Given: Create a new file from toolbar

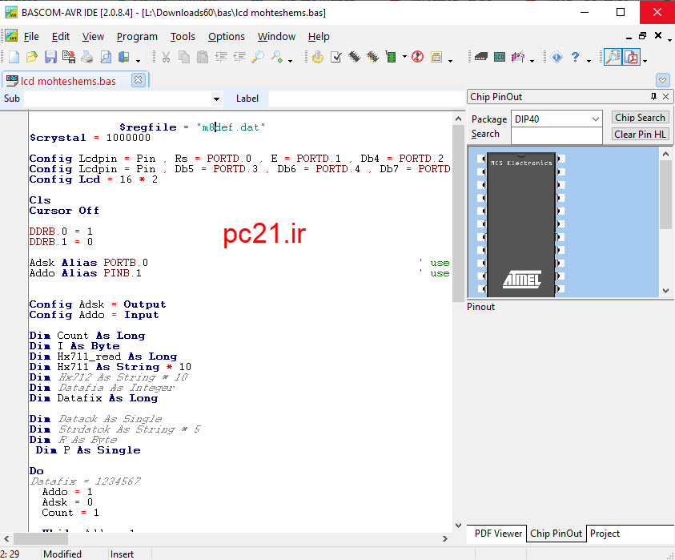Looking at the screenshot, I should click(x=14, y=57).
